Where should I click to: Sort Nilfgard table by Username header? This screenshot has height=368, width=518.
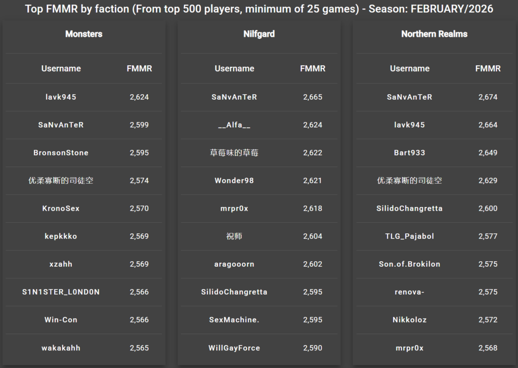coord(234,68)
